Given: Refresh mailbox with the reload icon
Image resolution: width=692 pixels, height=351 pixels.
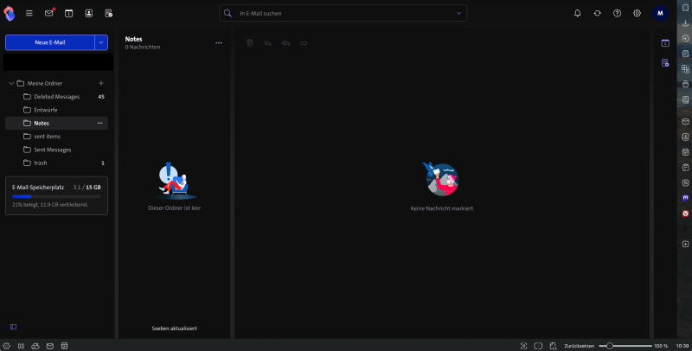Looking at the screenshot, I should click(597, 13).
